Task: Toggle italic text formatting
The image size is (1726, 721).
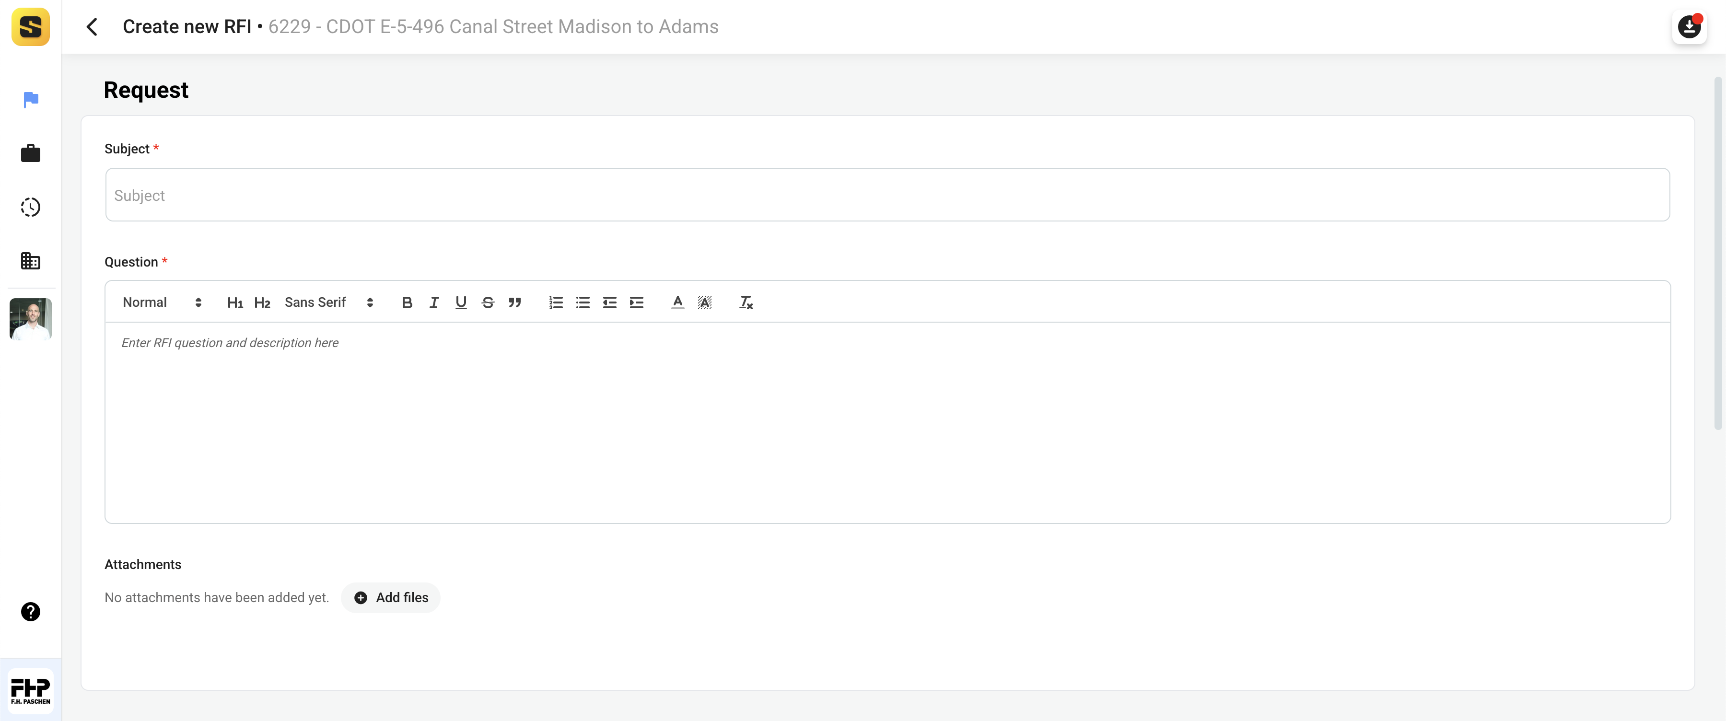Action: tap(433, 302)
